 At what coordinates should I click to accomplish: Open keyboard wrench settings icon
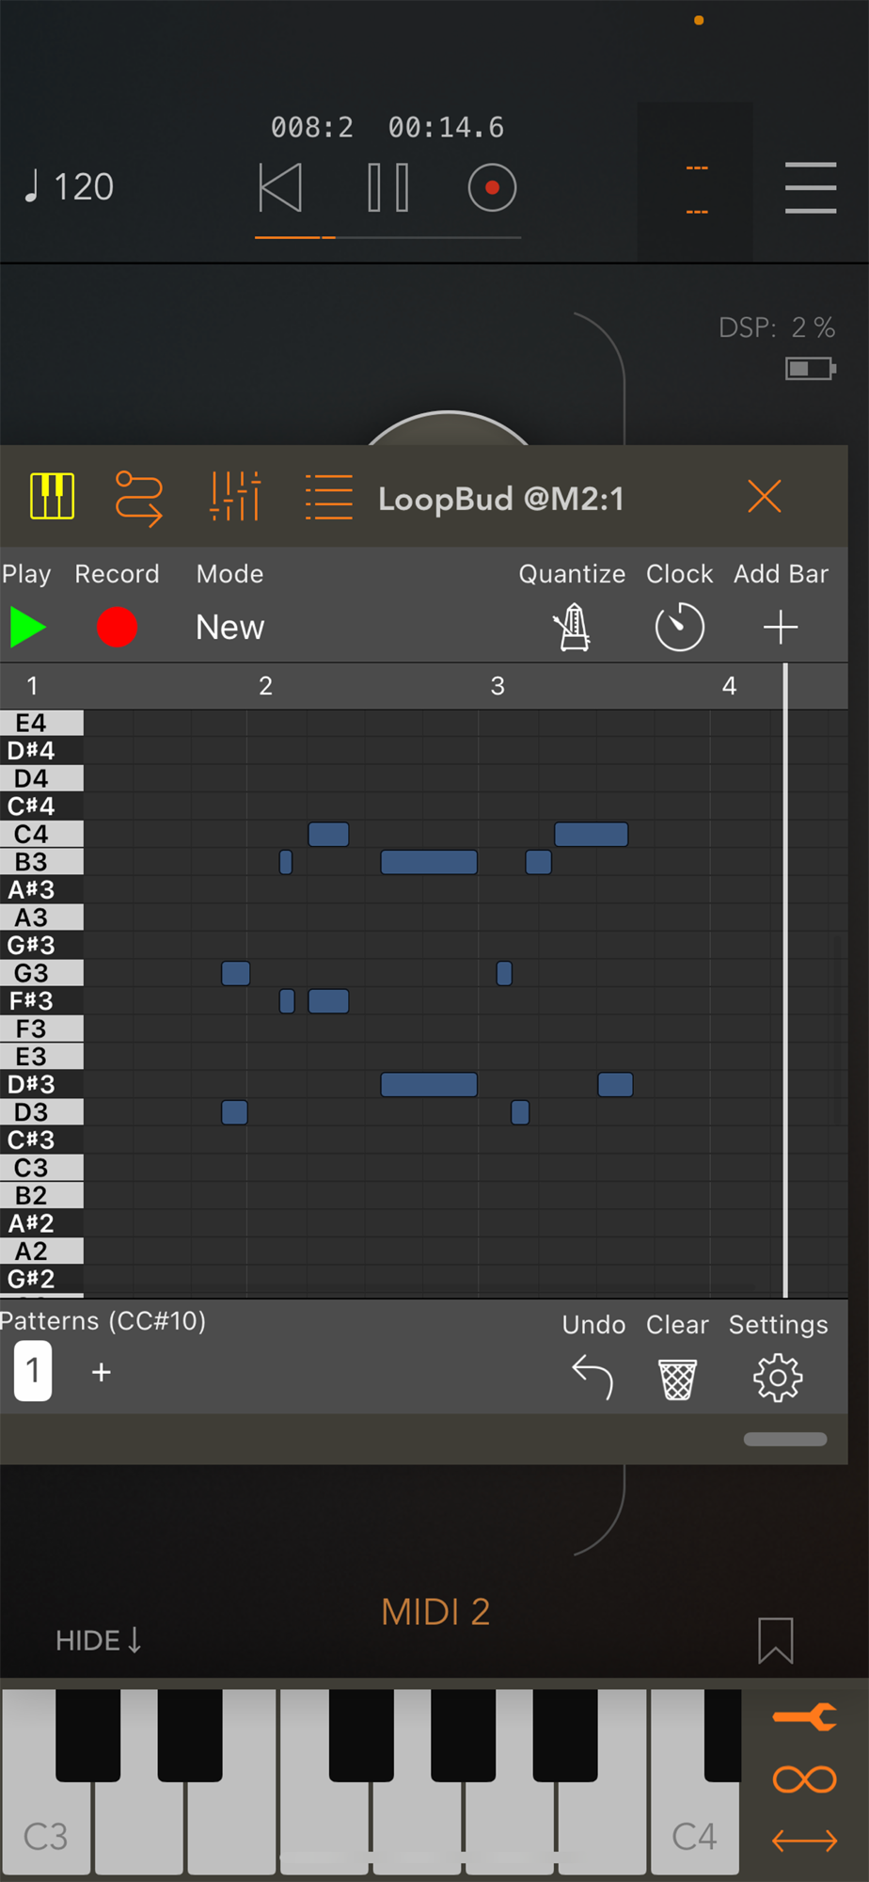(805, 1717)
